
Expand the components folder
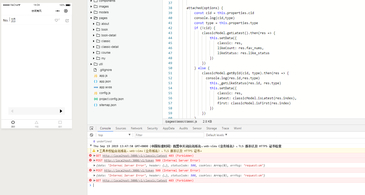91,1
